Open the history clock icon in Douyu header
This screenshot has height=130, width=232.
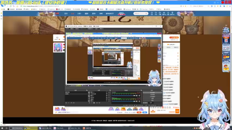(x=152, y=13)
